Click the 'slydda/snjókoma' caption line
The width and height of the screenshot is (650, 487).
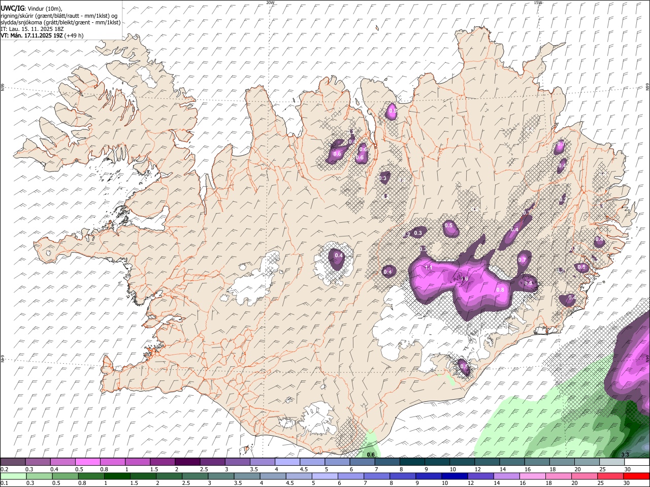[x=60, y=22]
